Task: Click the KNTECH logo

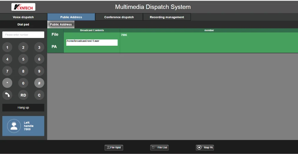Action: (x=23, y=7)
